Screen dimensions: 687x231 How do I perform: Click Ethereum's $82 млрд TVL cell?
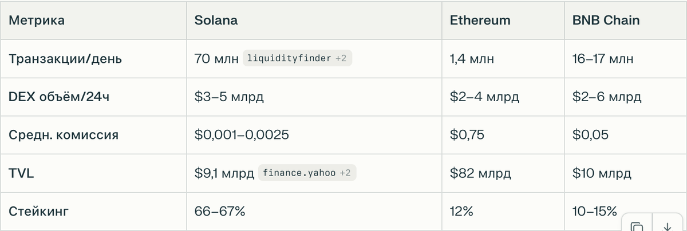tap(480, 173)
